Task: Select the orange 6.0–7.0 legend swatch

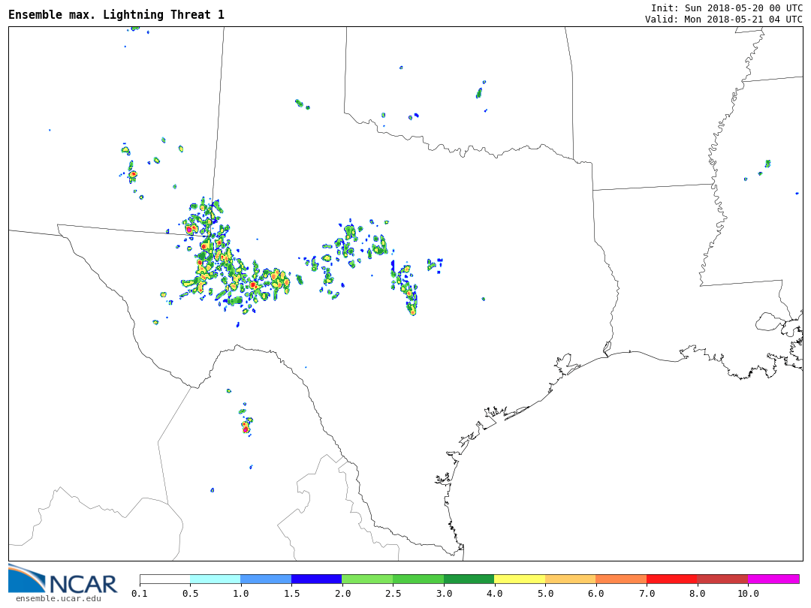Action: coord(621,579)
